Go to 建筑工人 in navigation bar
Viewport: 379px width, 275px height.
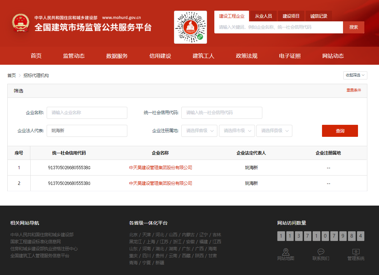[x=203, y=56]
